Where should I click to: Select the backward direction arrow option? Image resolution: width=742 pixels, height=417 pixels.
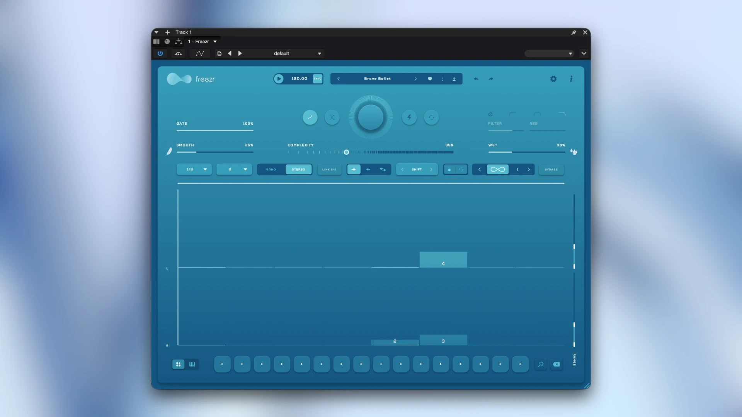(368, 170)
